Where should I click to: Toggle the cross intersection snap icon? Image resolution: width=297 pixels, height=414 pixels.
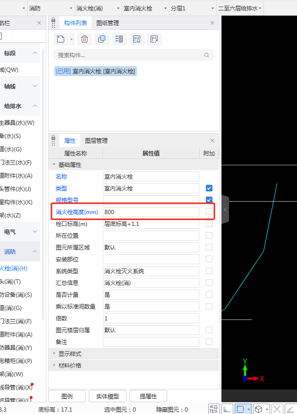coord(277,409)
